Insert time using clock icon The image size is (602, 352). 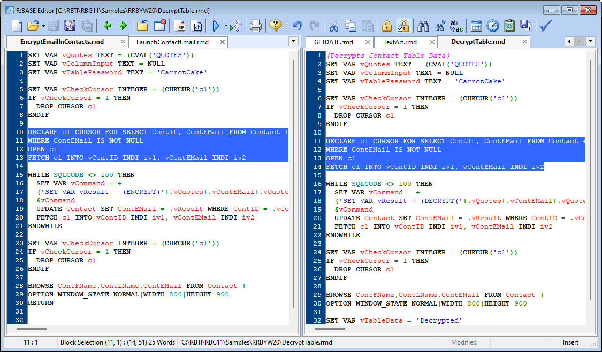point(493,26)
